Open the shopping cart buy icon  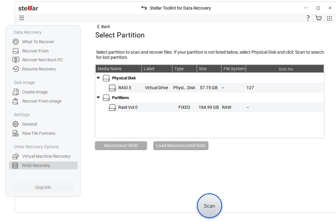point(318,18)
